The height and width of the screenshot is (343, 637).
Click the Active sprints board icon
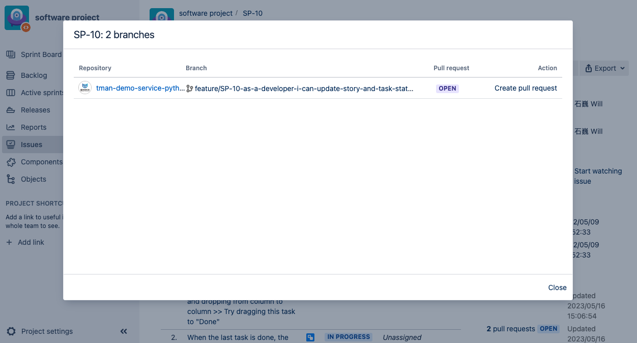[x=10, y=93]
